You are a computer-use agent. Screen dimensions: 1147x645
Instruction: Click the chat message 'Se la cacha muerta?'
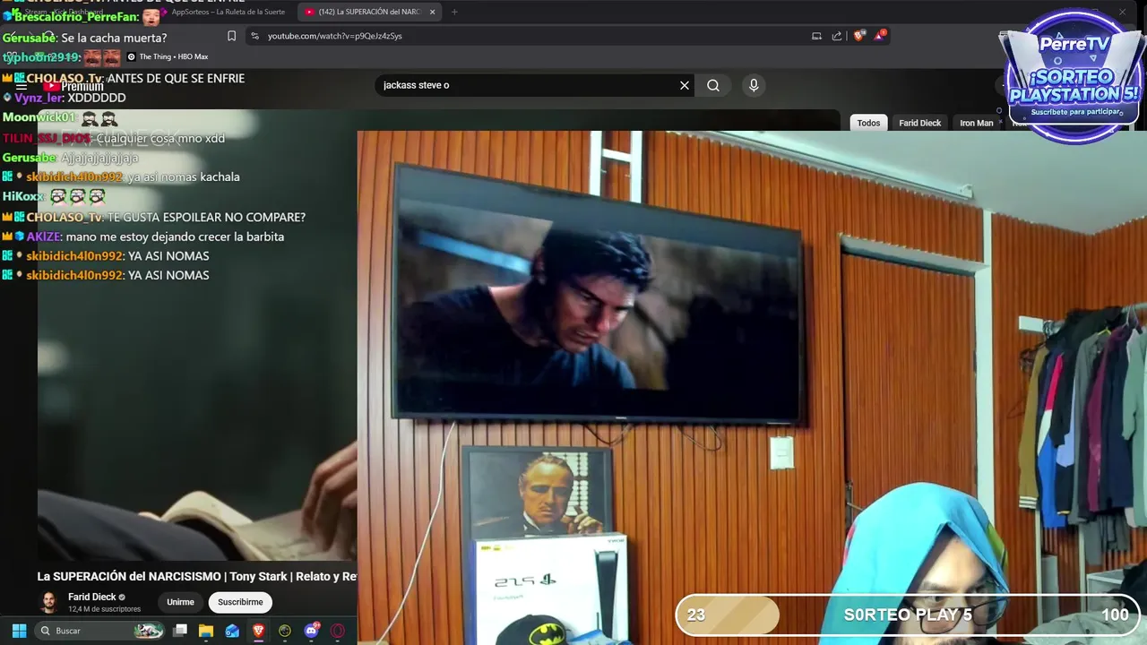[x=114, y=38]
